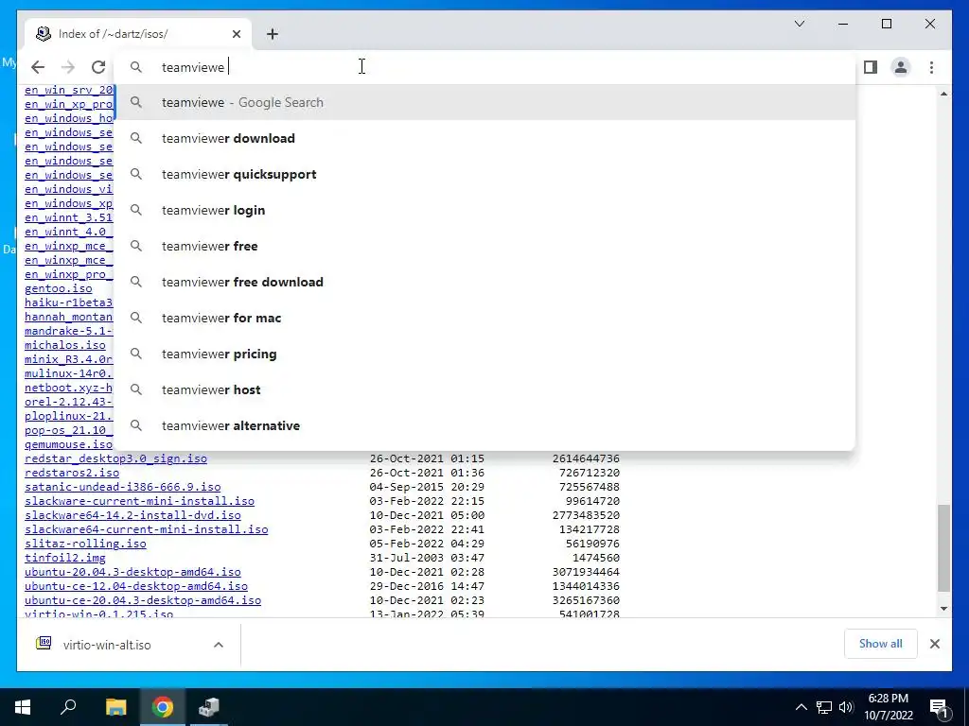
Task: Open the gentoo.iso link
Action: click(58, 288)
